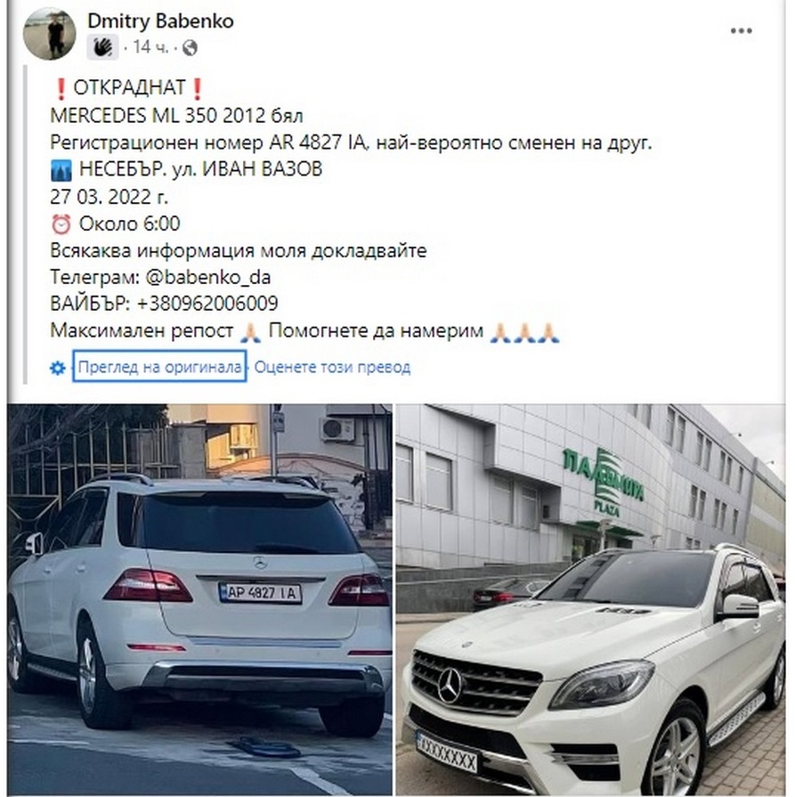
Task: Open the 14 ч. post timestamp
Action: pos(150,47)
